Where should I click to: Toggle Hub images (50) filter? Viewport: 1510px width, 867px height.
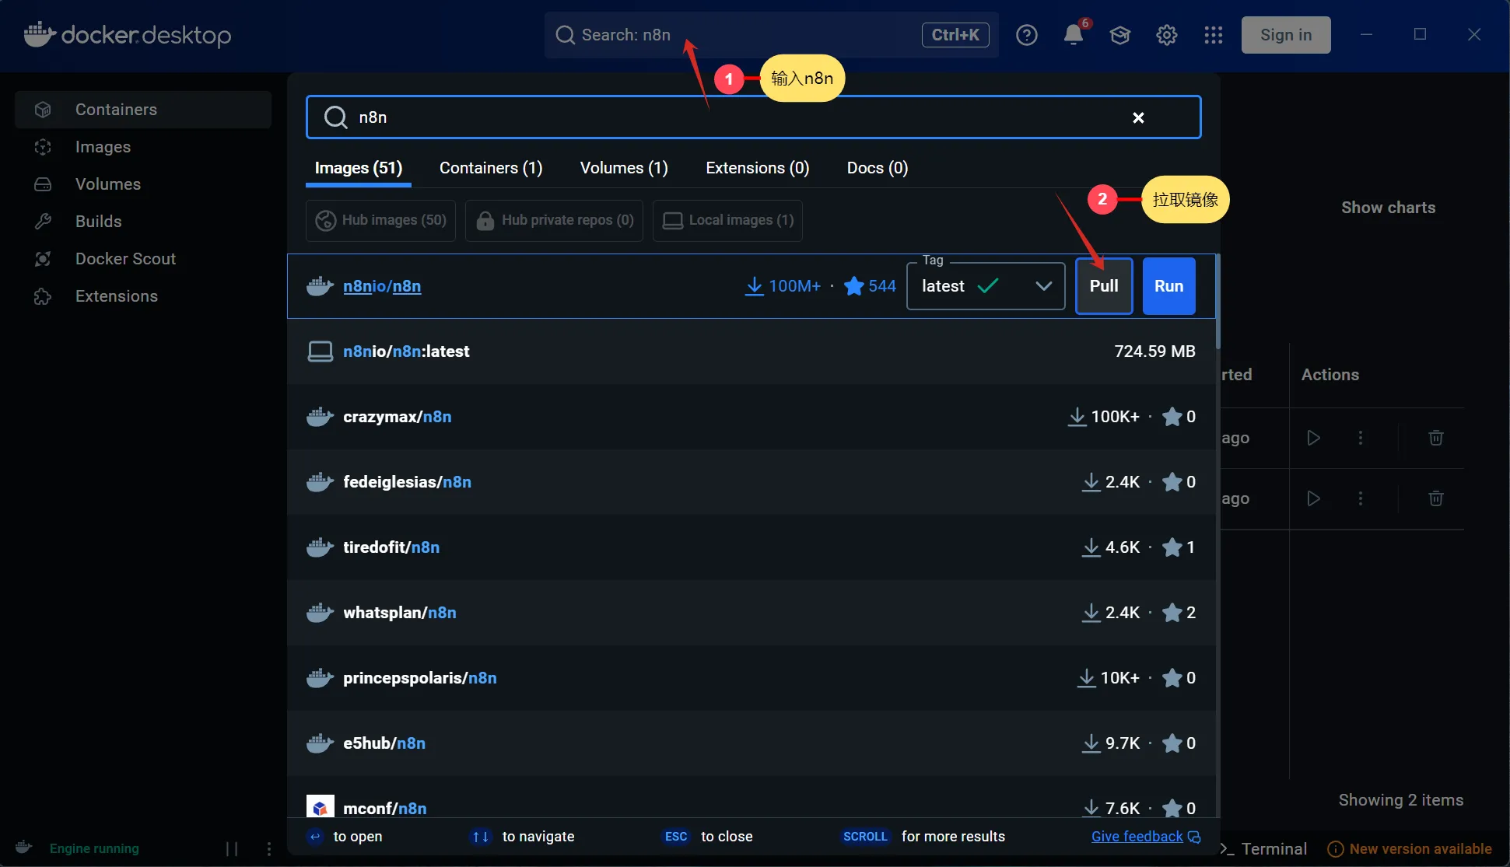pyautogui.click(x=381, y=220)
